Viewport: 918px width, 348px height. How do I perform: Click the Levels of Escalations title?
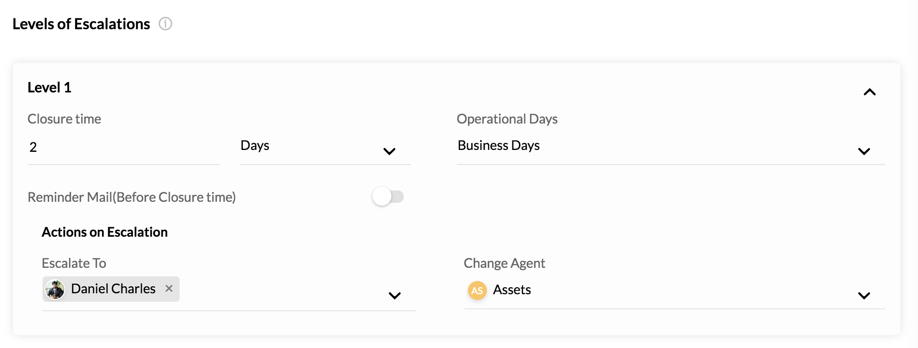coord(81,24)
